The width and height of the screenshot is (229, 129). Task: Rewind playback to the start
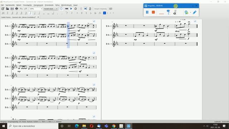[x=67, y=9]
